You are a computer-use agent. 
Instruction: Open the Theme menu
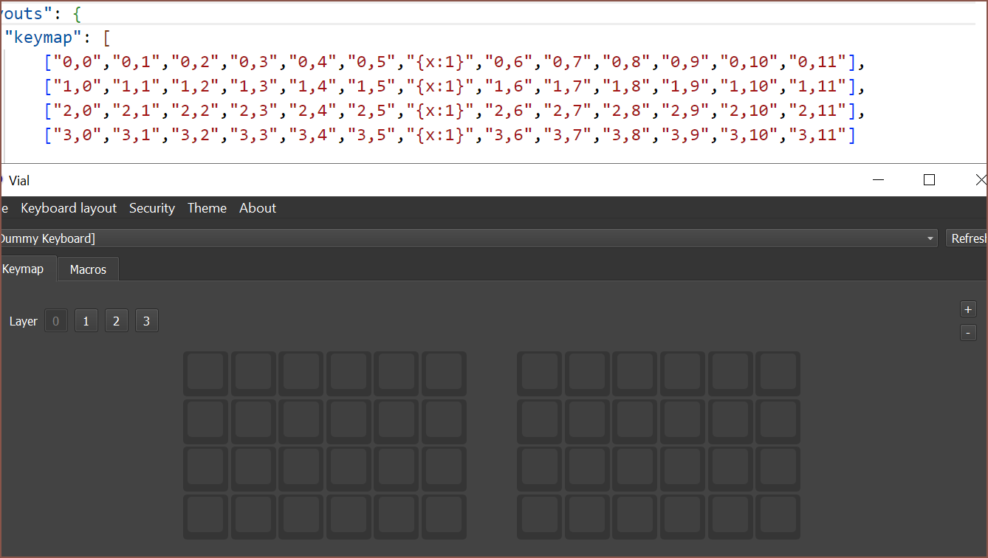[207, 208]
